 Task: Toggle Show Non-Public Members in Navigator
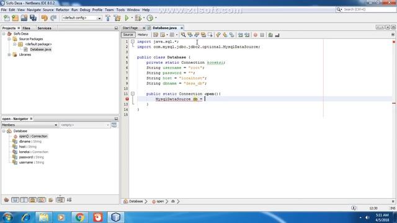(33, 200)
